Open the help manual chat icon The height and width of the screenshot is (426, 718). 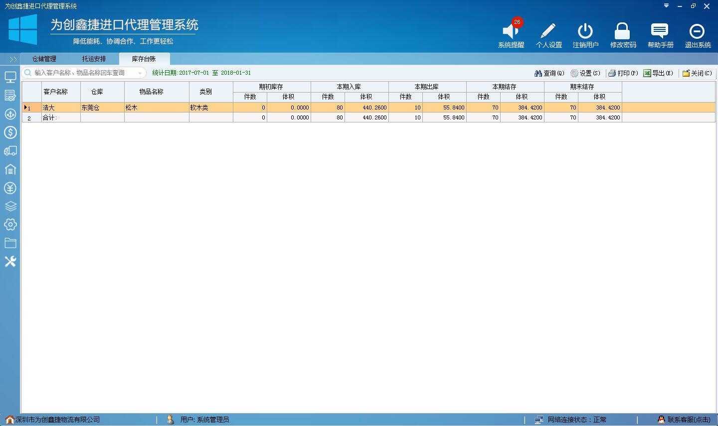660,31
